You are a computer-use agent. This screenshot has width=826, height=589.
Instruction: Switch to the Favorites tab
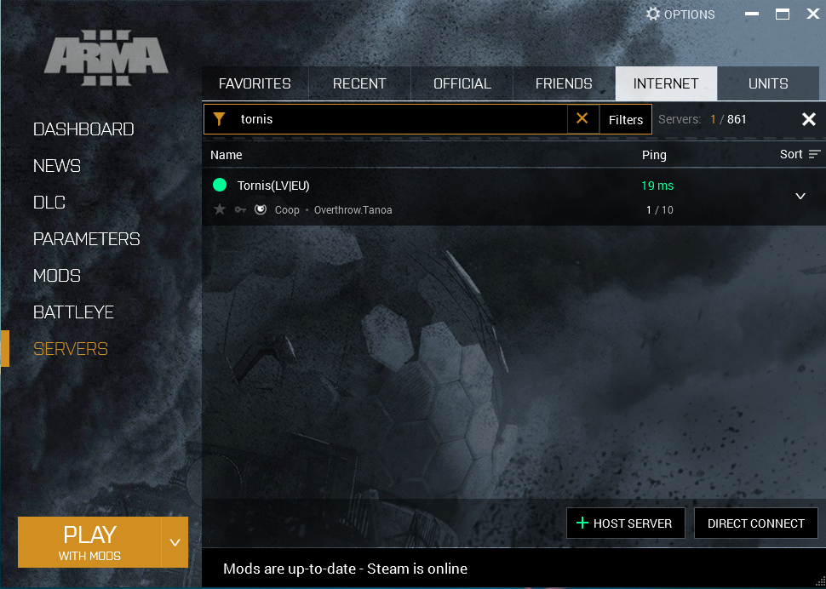point(255,83)
